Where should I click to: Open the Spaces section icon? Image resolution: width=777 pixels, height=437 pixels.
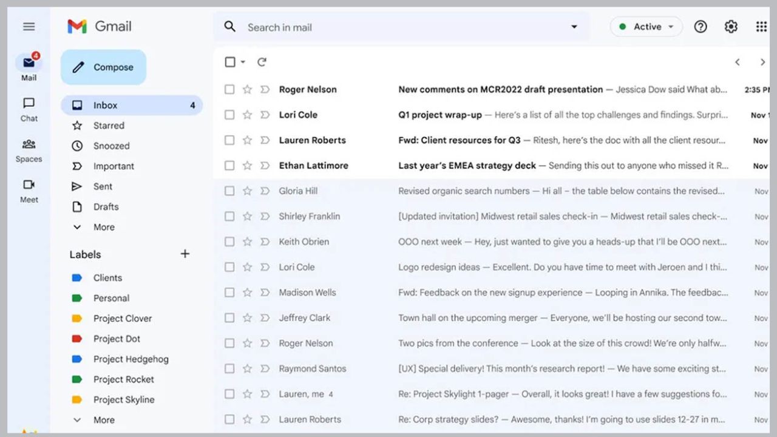[x=29, y=144]
